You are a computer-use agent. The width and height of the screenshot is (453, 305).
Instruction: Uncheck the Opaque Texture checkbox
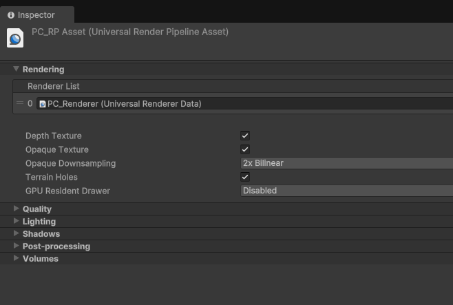click(x=245, y=149)
